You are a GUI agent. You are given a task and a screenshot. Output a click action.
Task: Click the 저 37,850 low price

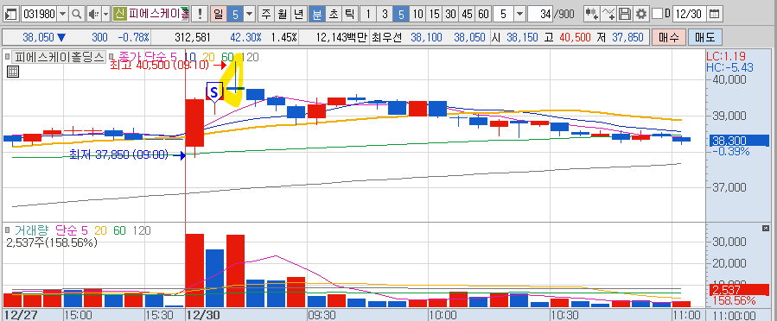[620, 37]
